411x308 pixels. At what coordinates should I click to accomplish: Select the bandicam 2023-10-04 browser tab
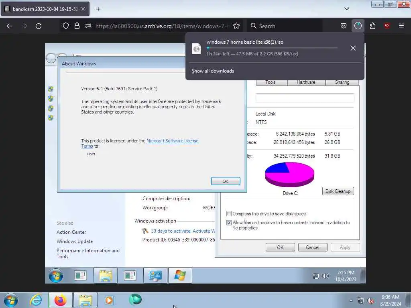45,9
